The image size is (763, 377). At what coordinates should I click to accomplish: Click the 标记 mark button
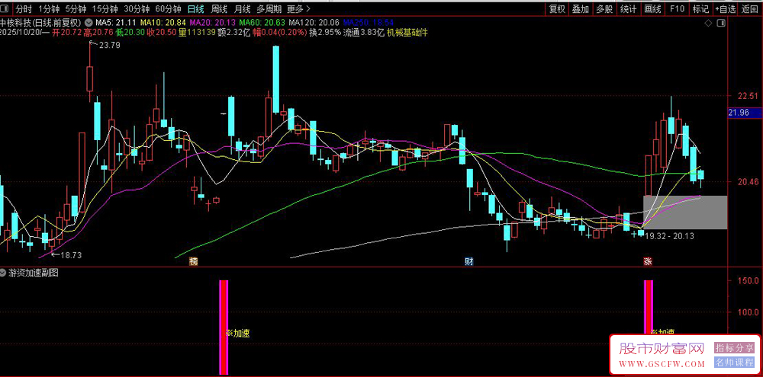pyautogui.click(x=700, y=8)
